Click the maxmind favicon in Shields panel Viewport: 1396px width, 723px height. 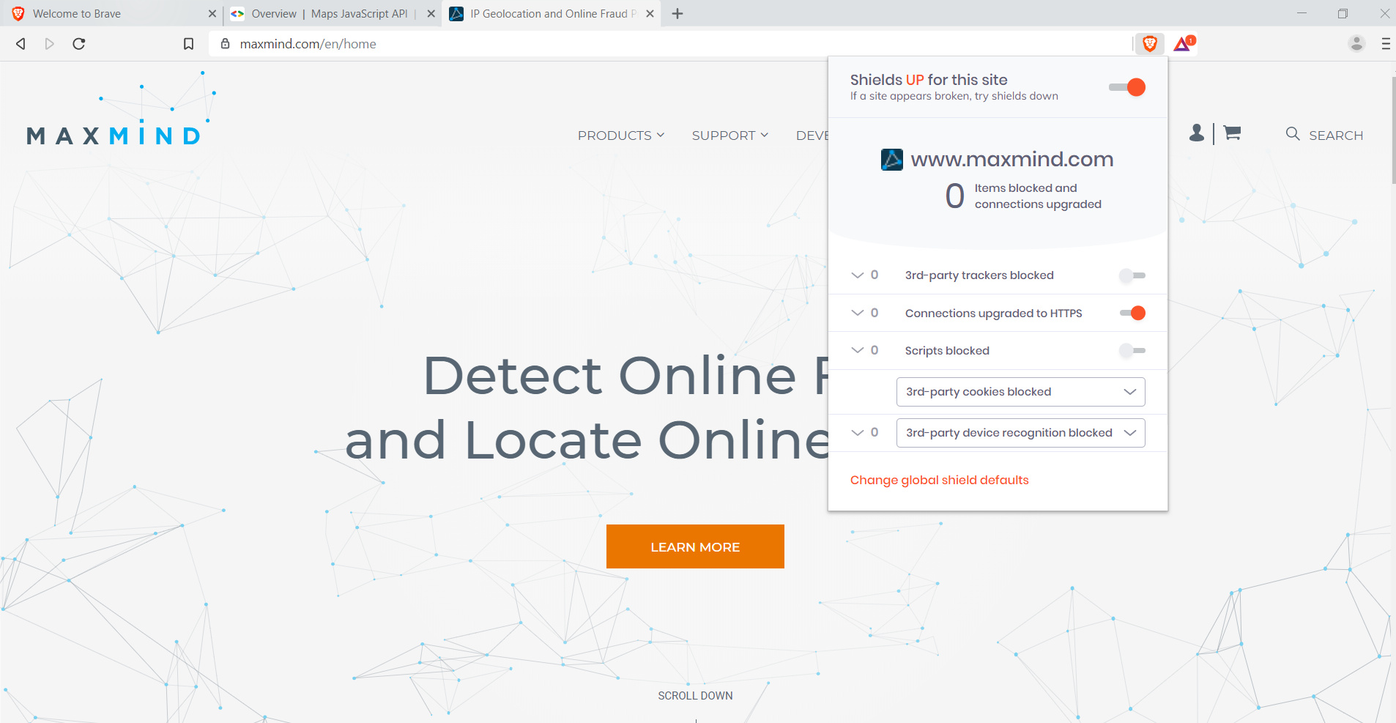891,160
